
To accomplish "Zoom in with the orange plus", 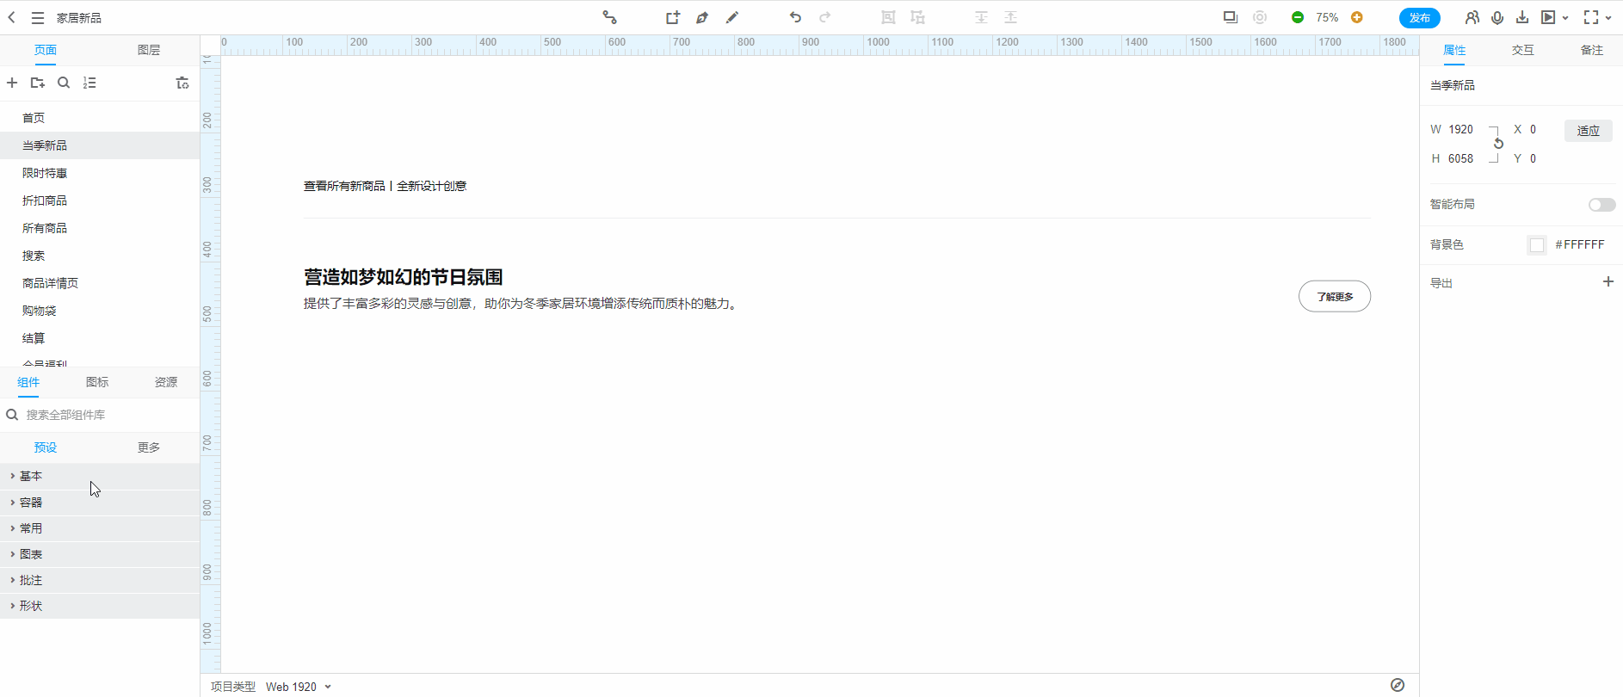I will coord(1357,17).
